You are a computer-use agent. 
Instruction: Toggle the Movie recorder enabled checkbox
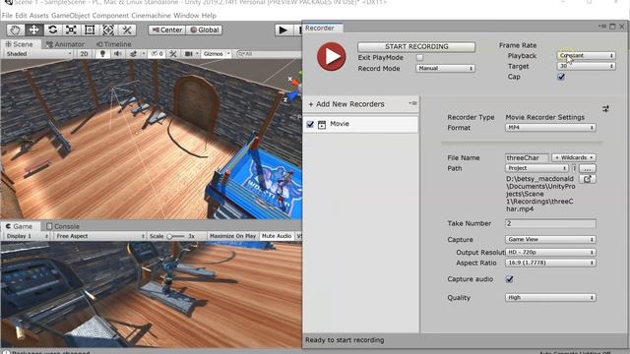click(x=310, y=125)
